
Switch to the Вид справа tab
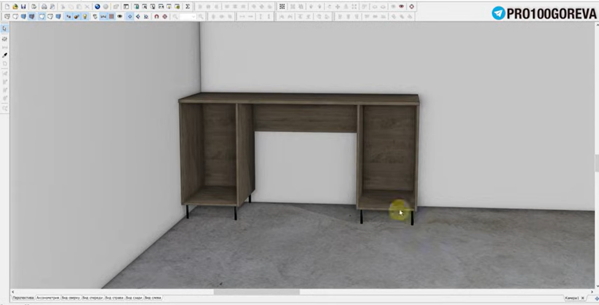[114, 298]
